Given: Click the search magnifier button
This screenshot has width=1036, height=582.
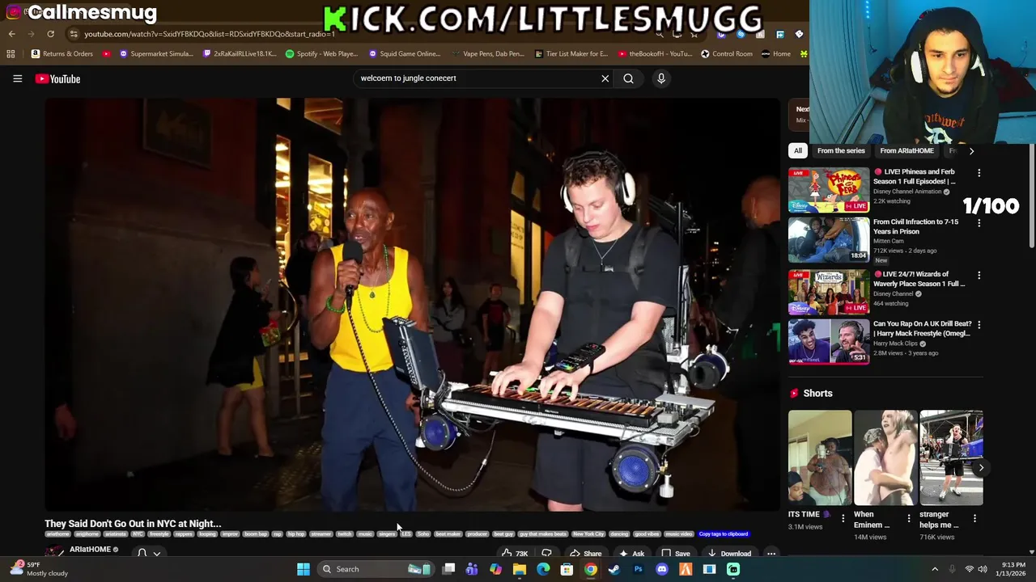Looking at the screenshot, I should coord(628,78).
